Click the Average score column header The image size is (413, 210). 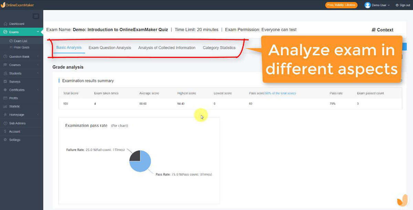tap(149, 93)
